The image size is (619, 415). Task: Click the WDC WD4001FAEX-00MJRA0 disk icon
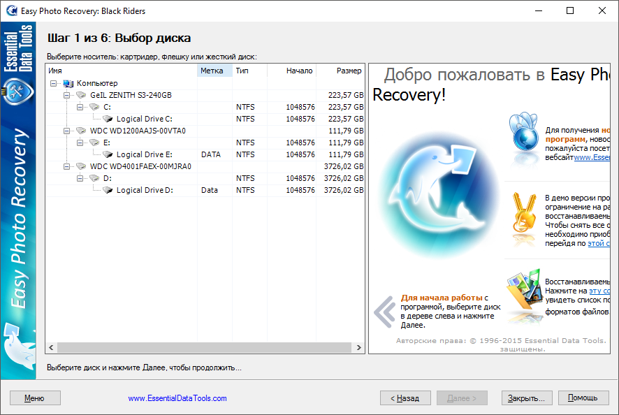click(x=81, y=166)
